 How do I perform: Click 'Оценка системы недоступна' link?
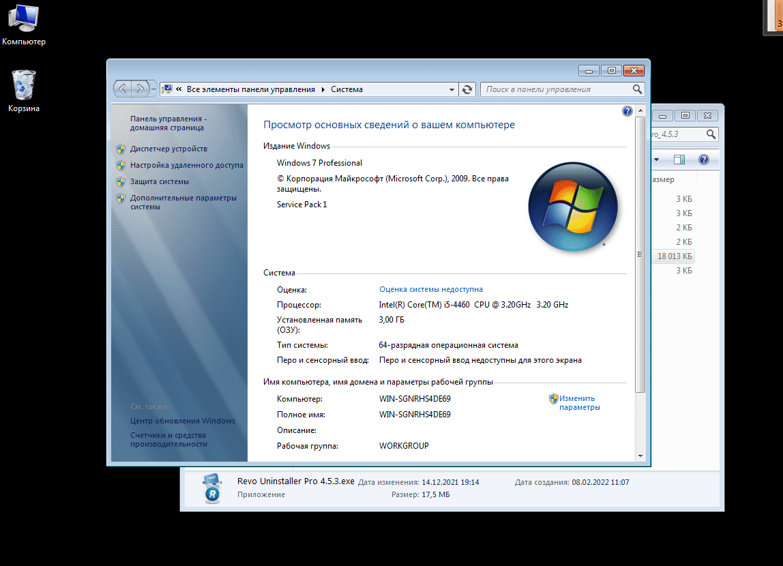(431, 289)
